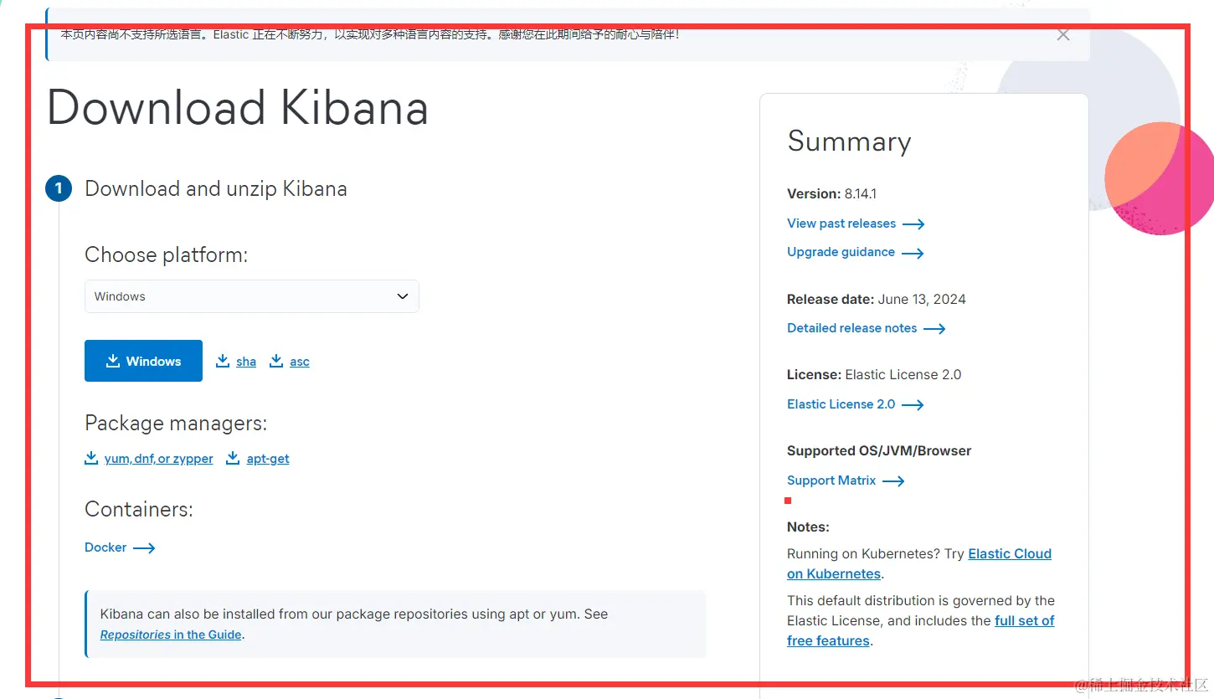
Task: Open the Support Matrix link
Action: click(x=831, y=481)
